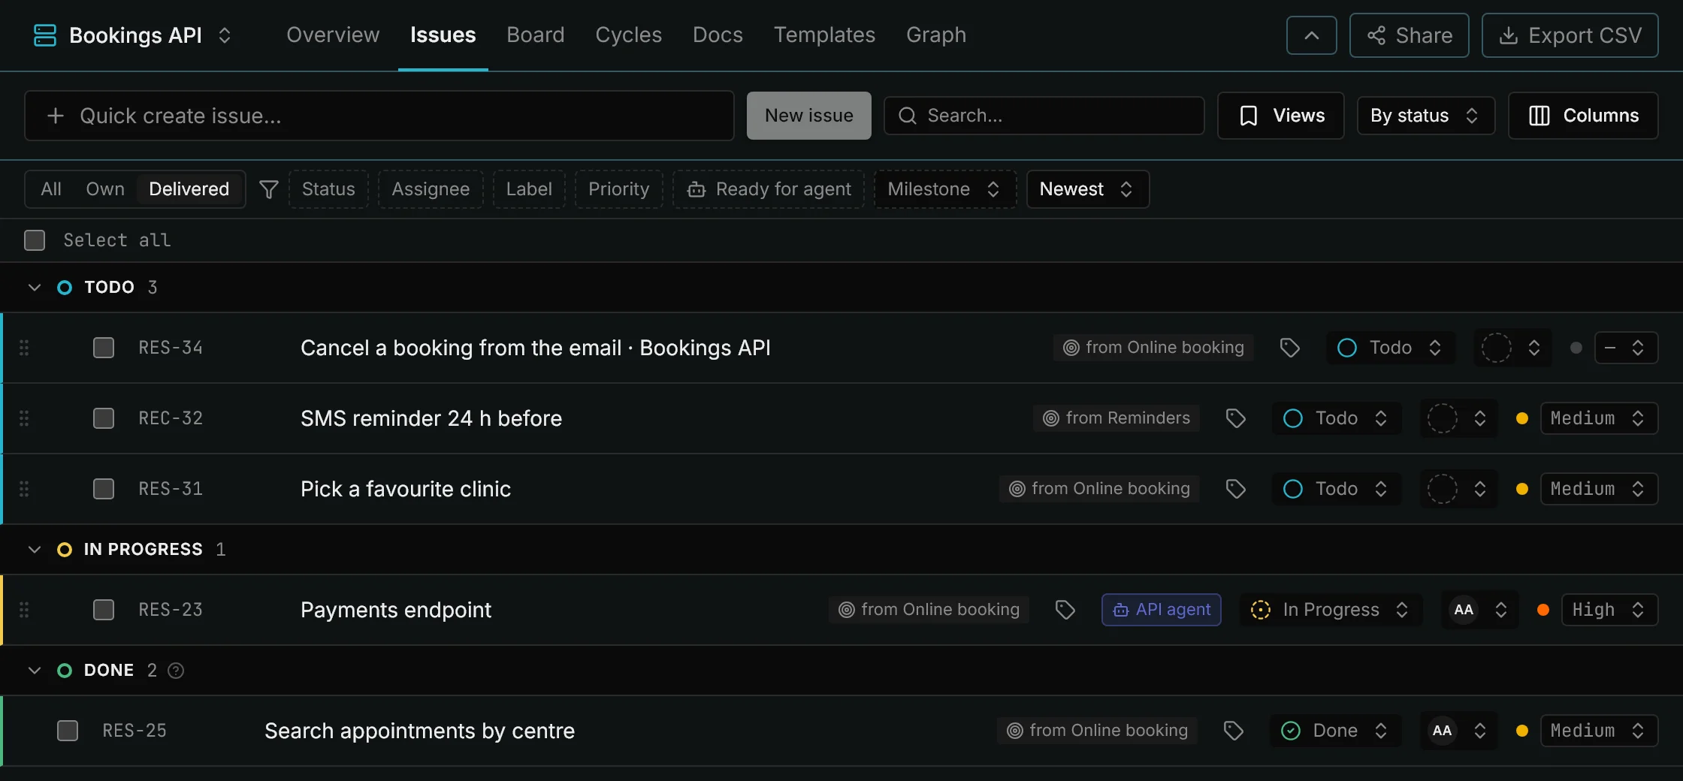The image size is (1683, 781).
Task: Go to the Overview tab
Action: 333,35
